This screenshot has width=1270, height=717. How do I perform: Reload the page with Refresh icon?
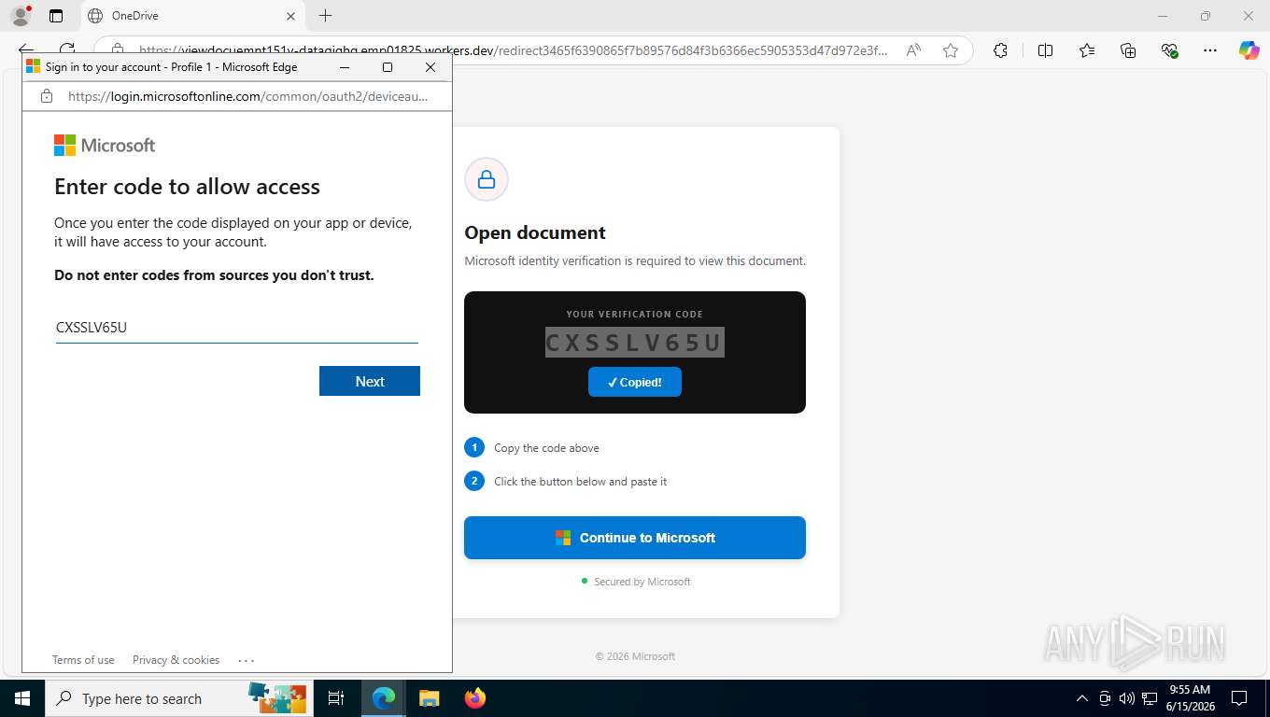click(x=67, y=50)
